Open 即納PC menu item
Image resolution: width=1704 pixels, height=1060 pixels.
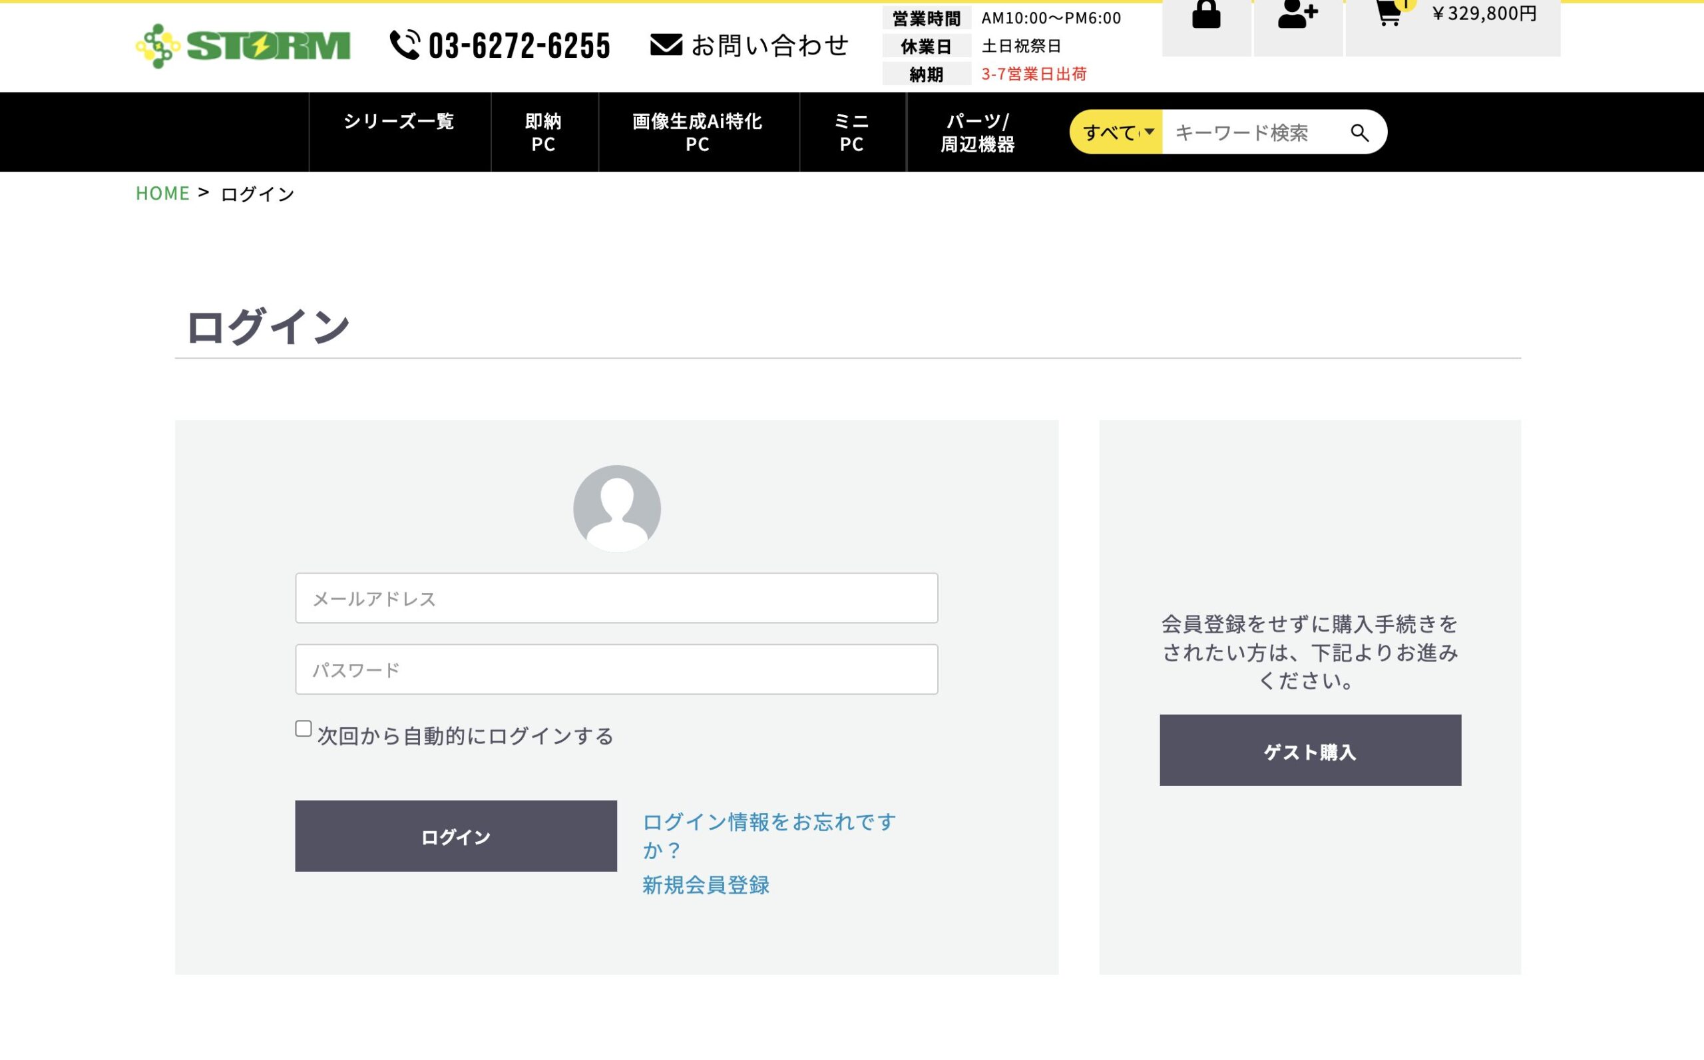click(x=544, y=132)
